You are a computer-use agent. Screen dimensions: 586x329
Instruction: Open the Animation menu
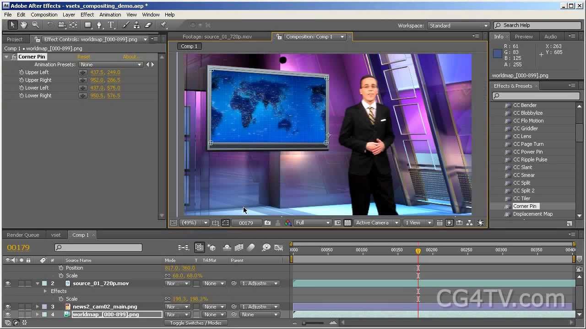(110, 15)
